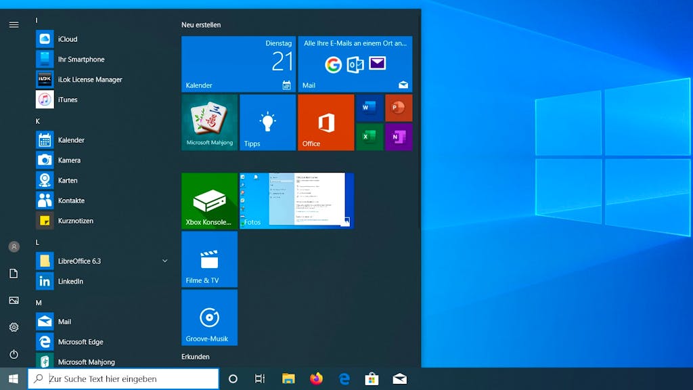Open iCloud from the app list

(102, 39)
